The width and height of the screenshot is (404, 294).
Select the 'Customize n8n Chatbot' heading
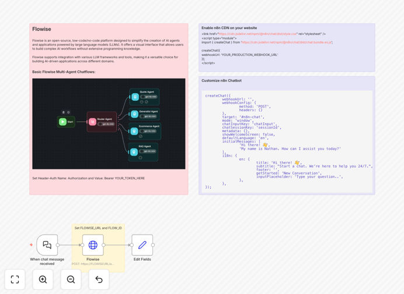click(222, 80)
